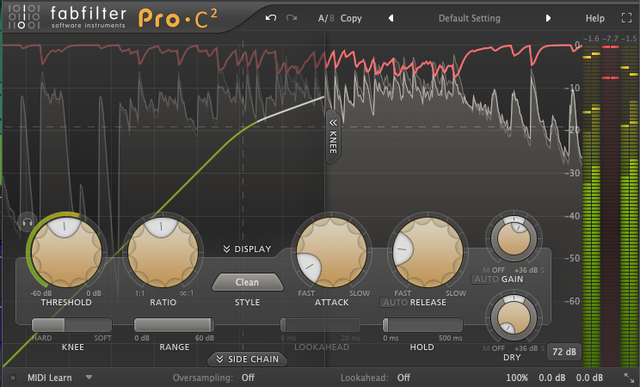This screenshot has height=387, width=640.
Task: Click the output level 0.0 dB value
Action: pyautogui.click(x=589, y=378)
